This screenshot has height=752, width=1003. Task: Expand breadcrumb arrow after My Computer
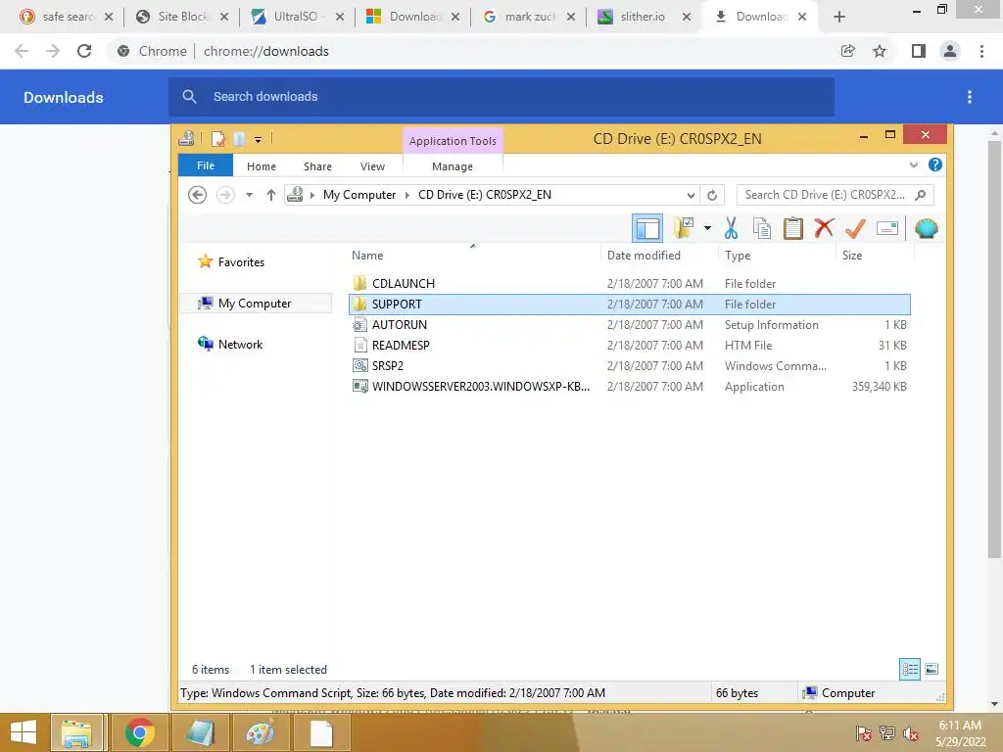click(406, 195)
